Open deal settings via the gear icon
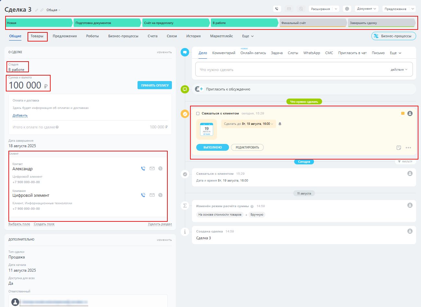The image size is (421, 307). pyautogui.click(x=347, y=9)
